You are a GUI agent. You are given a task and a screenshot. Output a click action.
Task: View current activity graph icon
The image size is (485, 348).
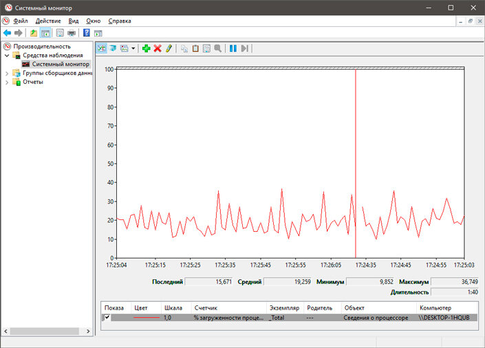pos(101,48)
